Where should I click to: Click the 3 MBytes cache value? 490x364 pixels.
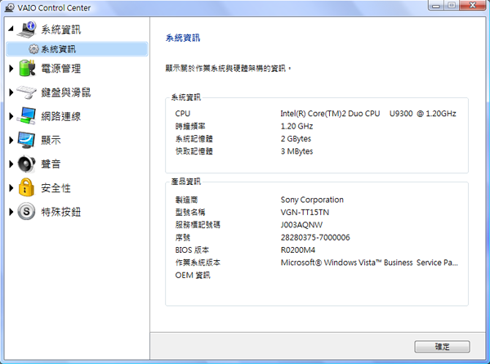point(296,151)
